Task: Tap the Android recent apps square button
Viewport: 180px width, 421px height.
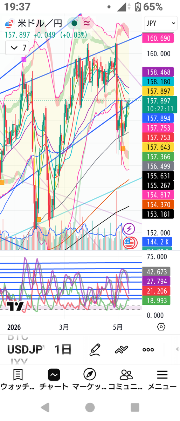Action: coord(135,407)
